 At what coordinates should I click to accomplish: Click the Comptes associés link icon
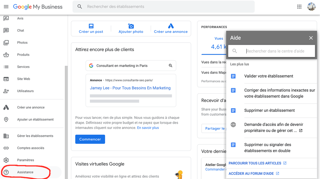(6, 148)
